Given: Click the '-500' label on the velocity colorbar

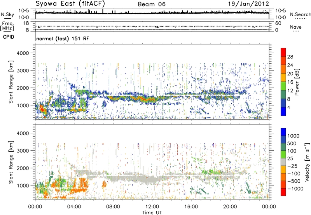Looking at the screenshot, I should [x=294, y=181].
